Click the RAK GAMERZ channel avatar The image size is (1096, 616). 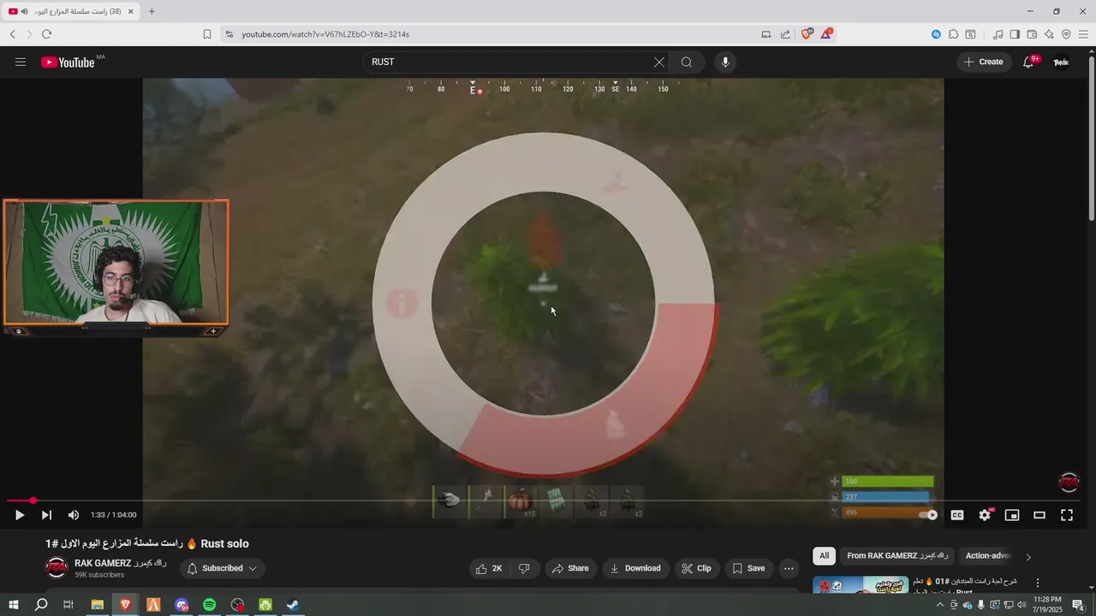pos(57,568)
